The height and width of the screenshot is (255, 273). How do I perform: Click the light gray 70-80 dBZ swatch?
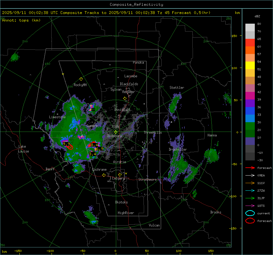250,28
